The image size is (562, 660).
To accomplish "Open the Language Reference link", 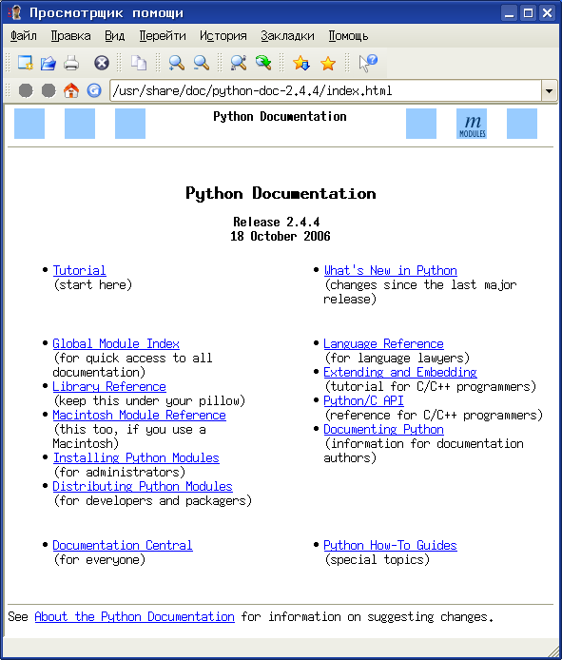I will 383,344.
